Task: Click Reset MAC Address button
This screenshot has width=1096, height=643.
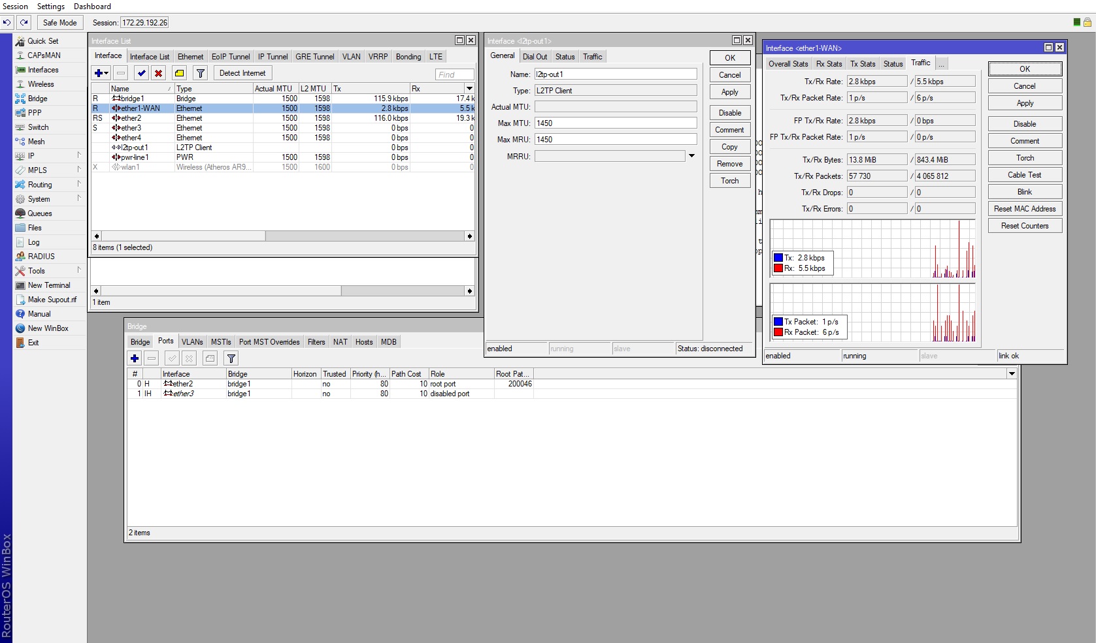Action: tap(1025, 209)
